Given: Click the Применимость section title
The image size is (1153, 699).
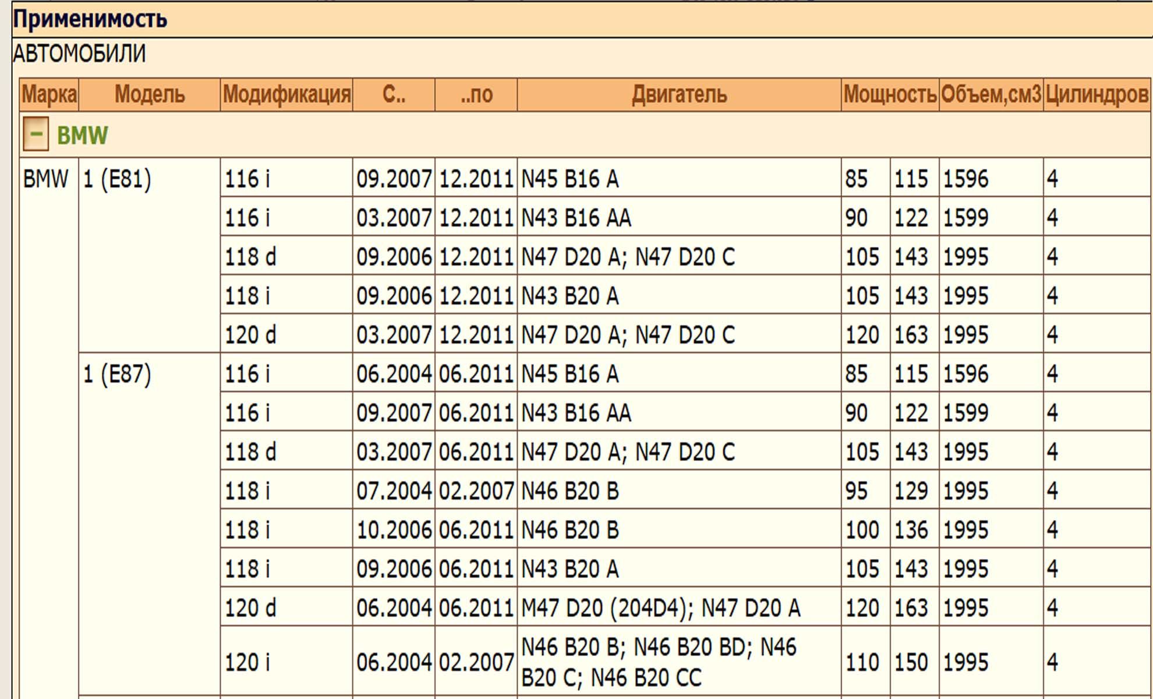Looking at the screenshot, I should [90, 19].
